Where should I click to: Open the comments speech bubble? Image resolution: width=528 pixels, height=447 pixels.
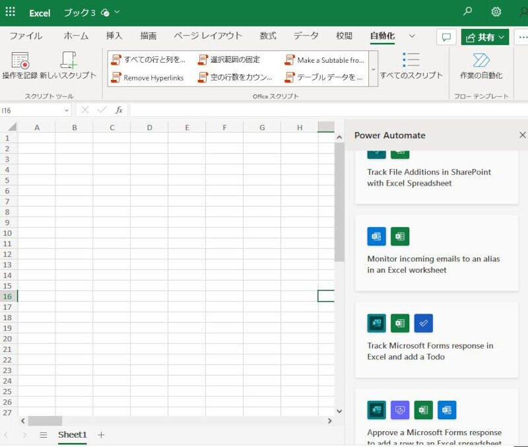pos(446,37)
